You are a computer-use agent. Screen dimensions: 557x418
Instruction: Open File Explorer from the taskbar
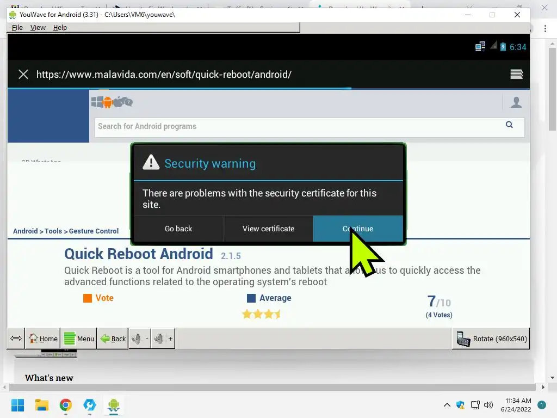click(x=41, y=405)
